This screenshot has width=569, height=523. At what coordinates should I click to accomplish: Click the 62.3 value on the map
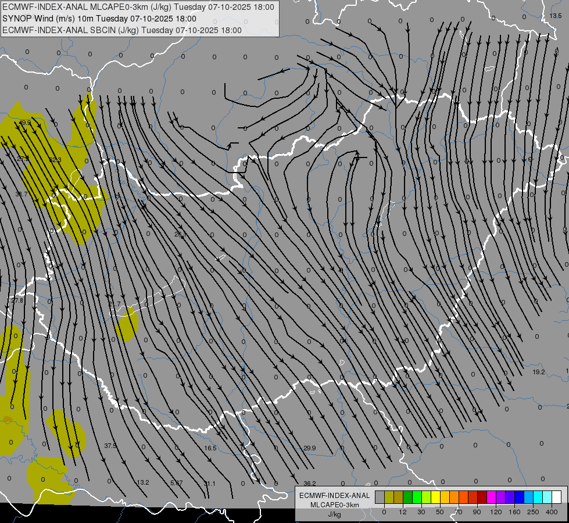point(55,160)
